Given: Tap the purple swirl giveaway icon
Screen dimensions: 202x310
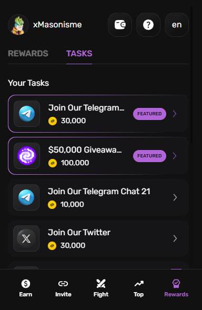Looking at the screenshot, I should pos(27,156).
